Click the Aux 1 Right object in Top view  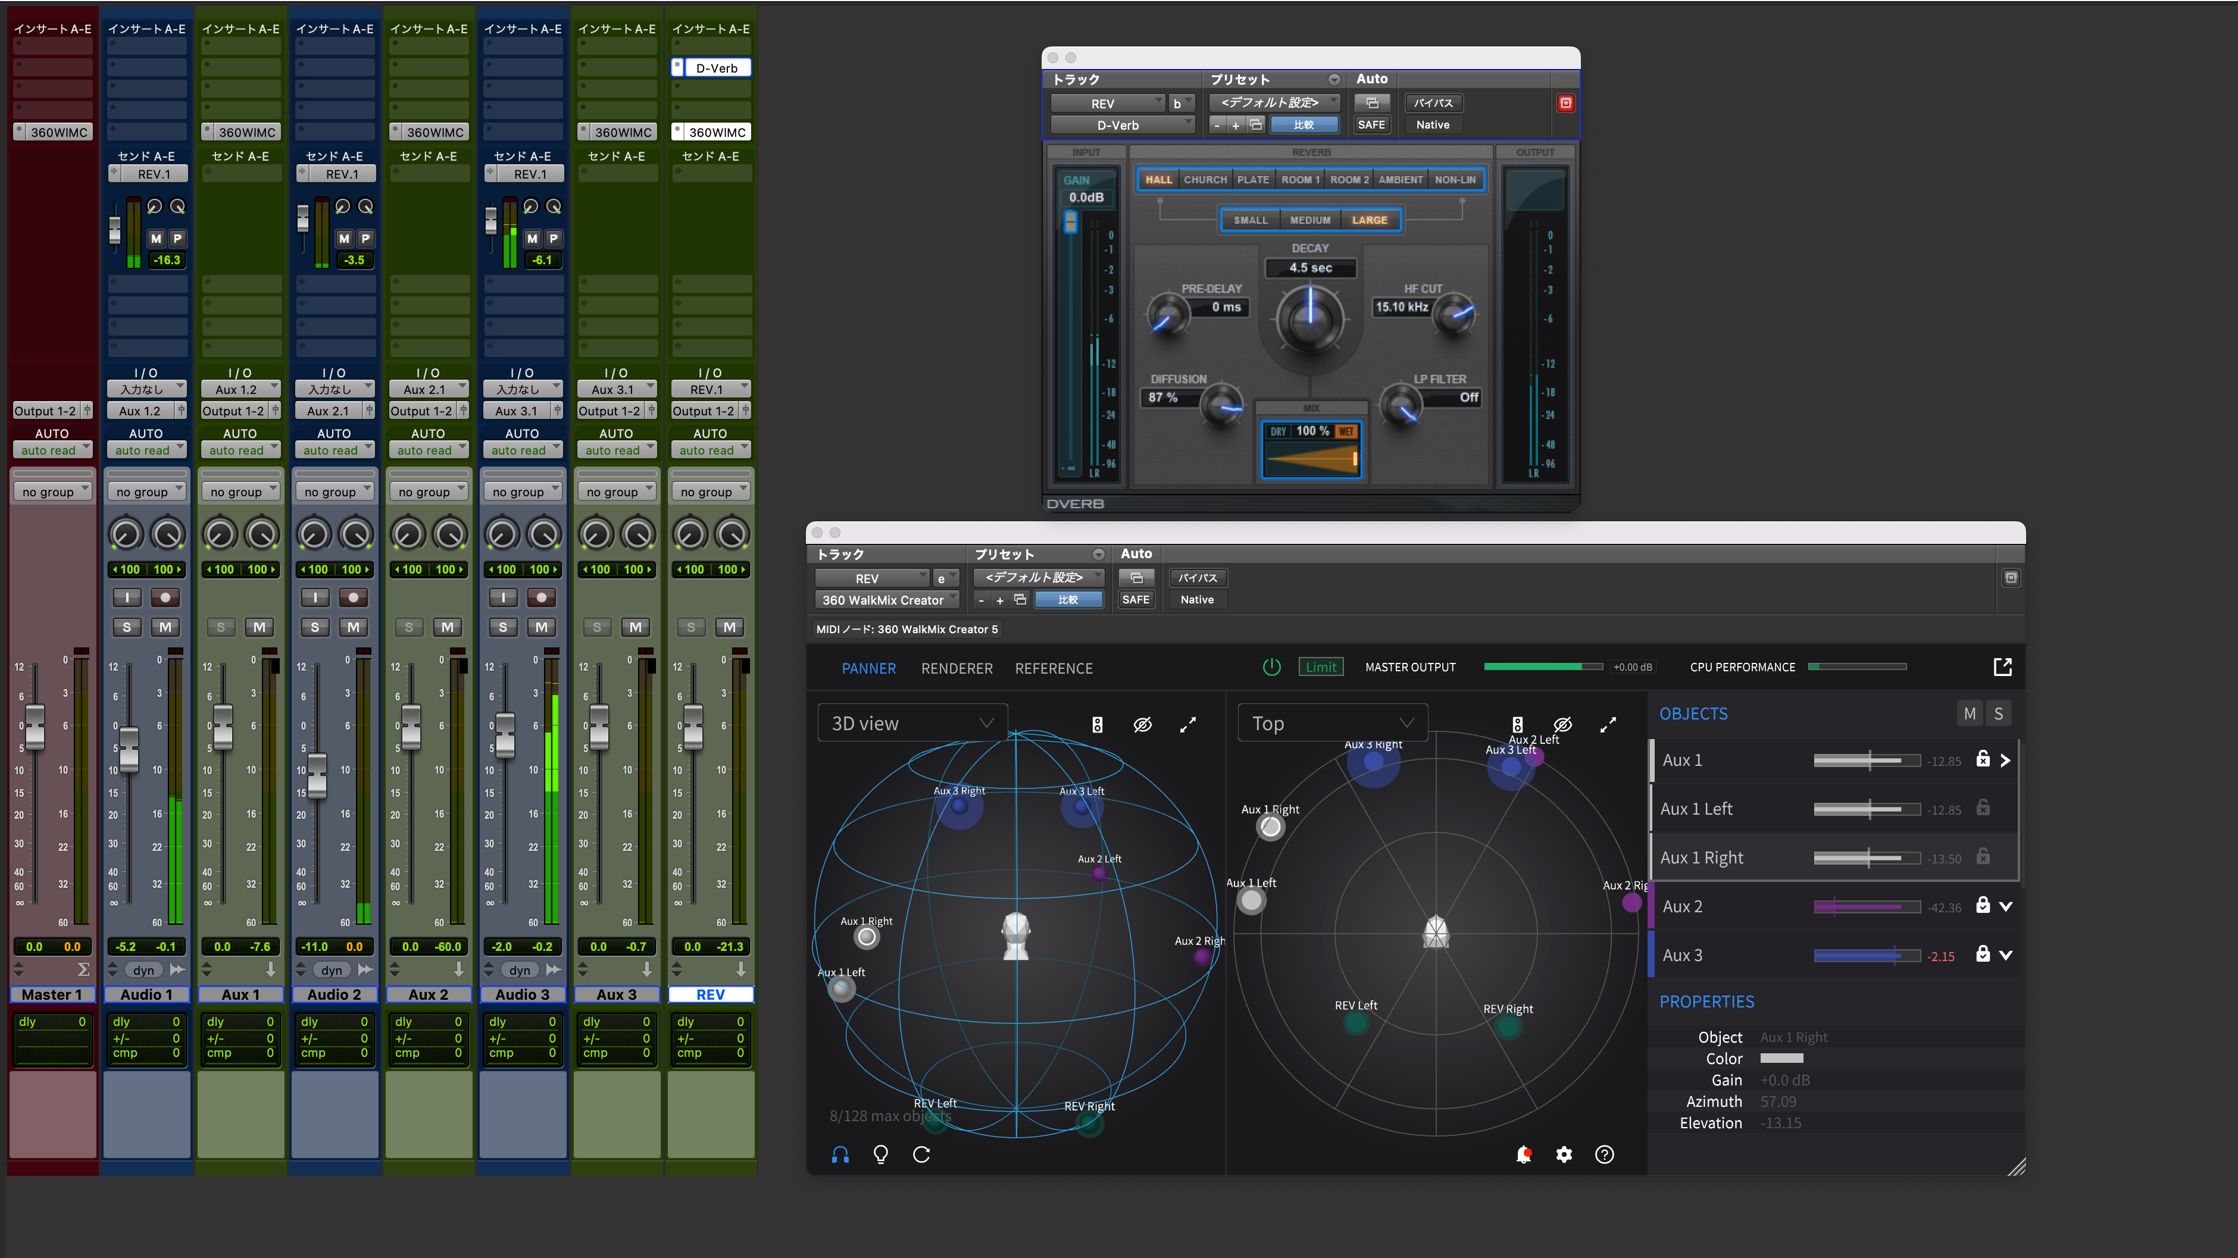(x=1270, y=827)
